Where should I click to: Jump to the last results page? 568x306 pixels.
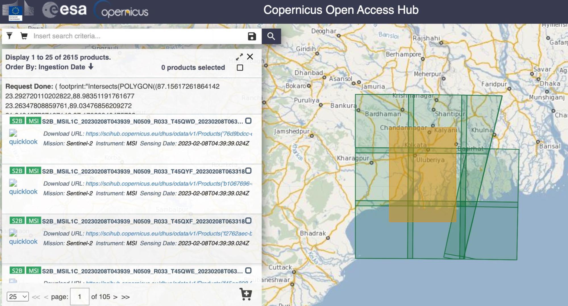[125, 297]
